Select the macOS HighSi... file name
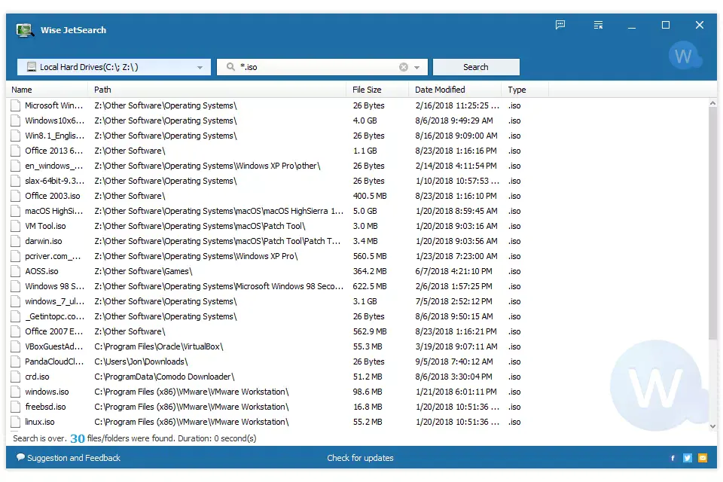723x482 pixels. pyautogui.click(x=54, y=211)
